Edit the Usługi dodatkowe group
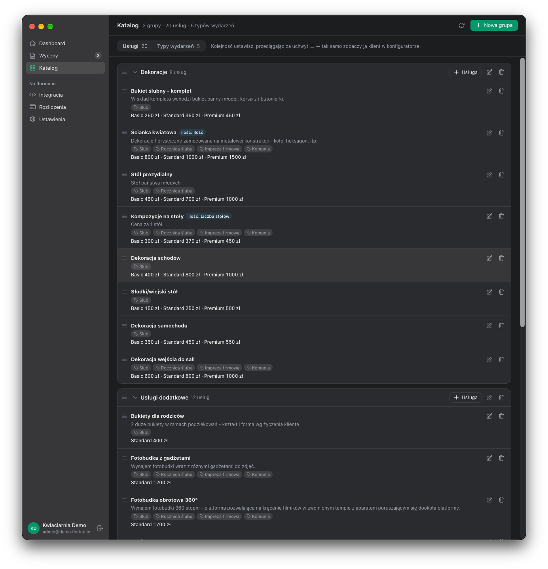Screen dimensions: 548x569 [x=489, y=398]
